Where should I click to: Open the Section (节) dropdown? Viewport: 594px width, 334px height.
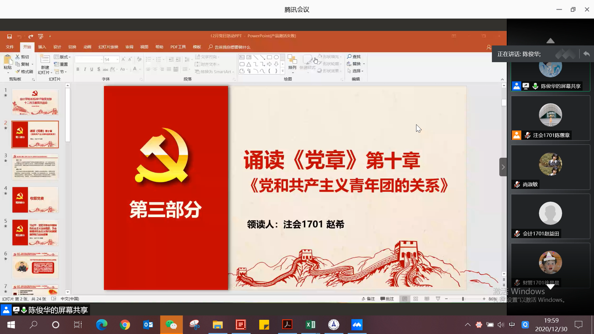point(61,72)
